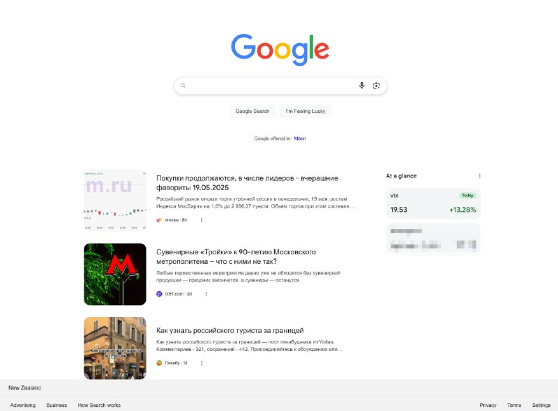This screenshot has height=411, width=558.
Task: Click the magnifier icon in search box
Action: coord(183,85)
